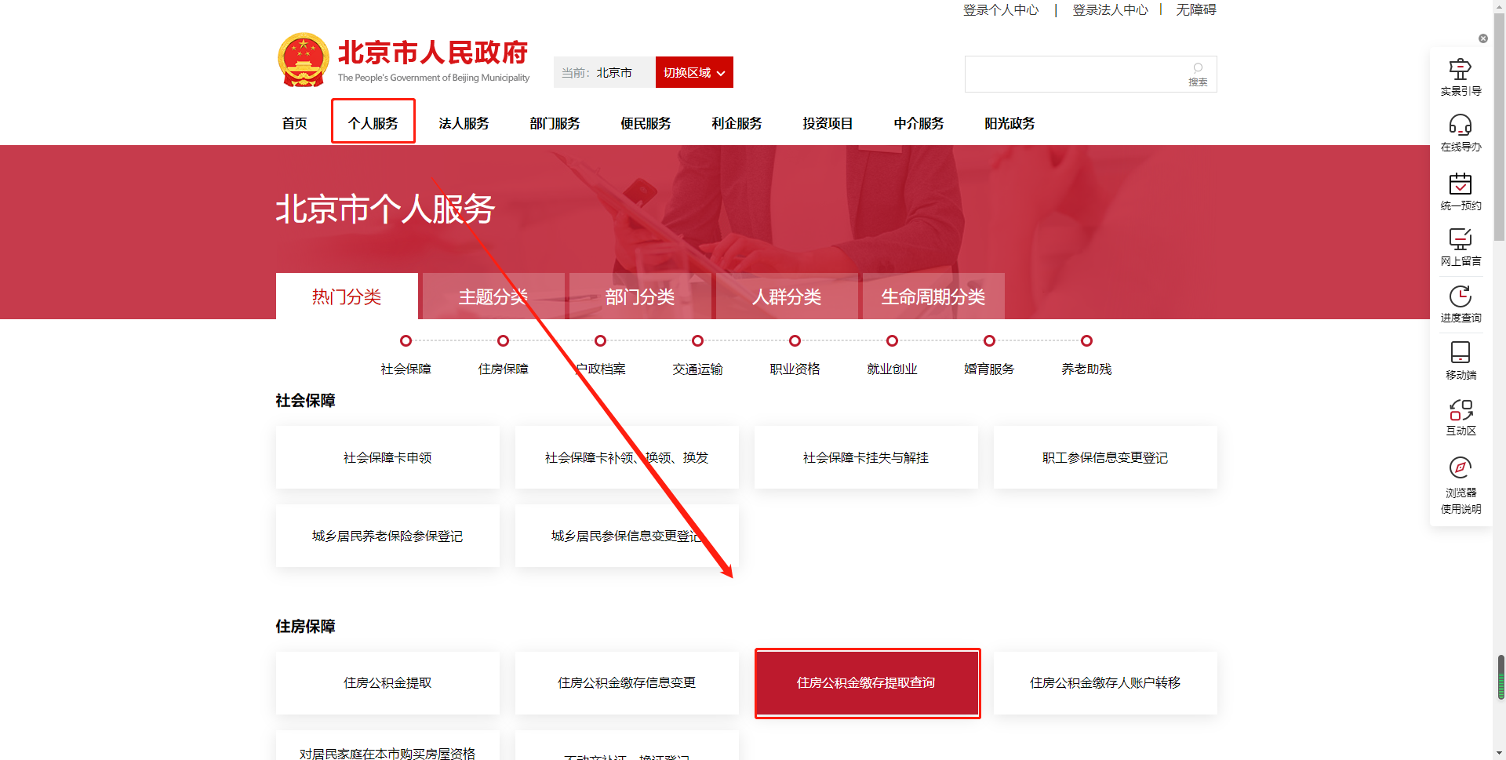This screenshot has width=1506, height=760.
Task: Jump to 职业资格 category marker
Action: click(x=795, y=340)
